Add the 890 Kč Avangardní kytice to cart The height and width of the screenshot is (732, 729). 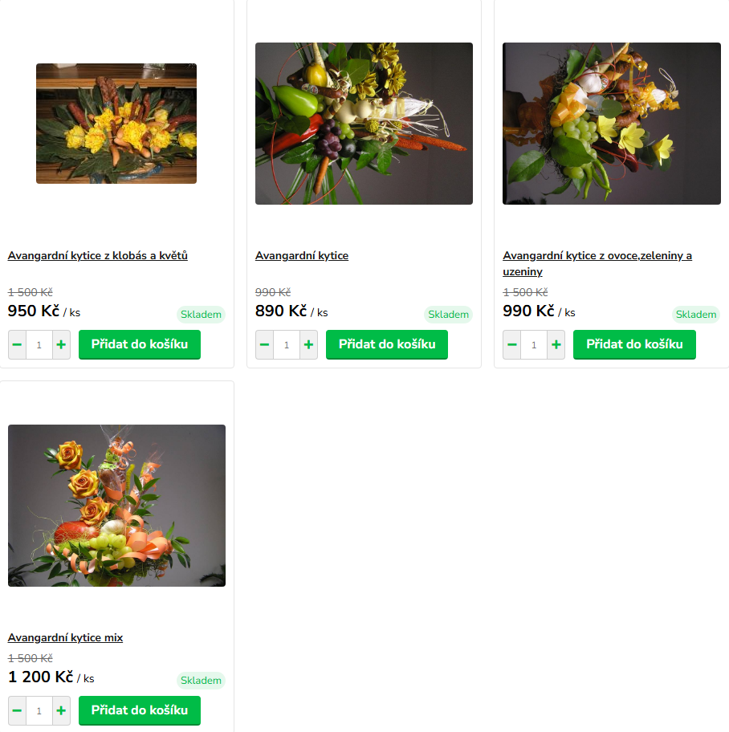coord(387,344)
